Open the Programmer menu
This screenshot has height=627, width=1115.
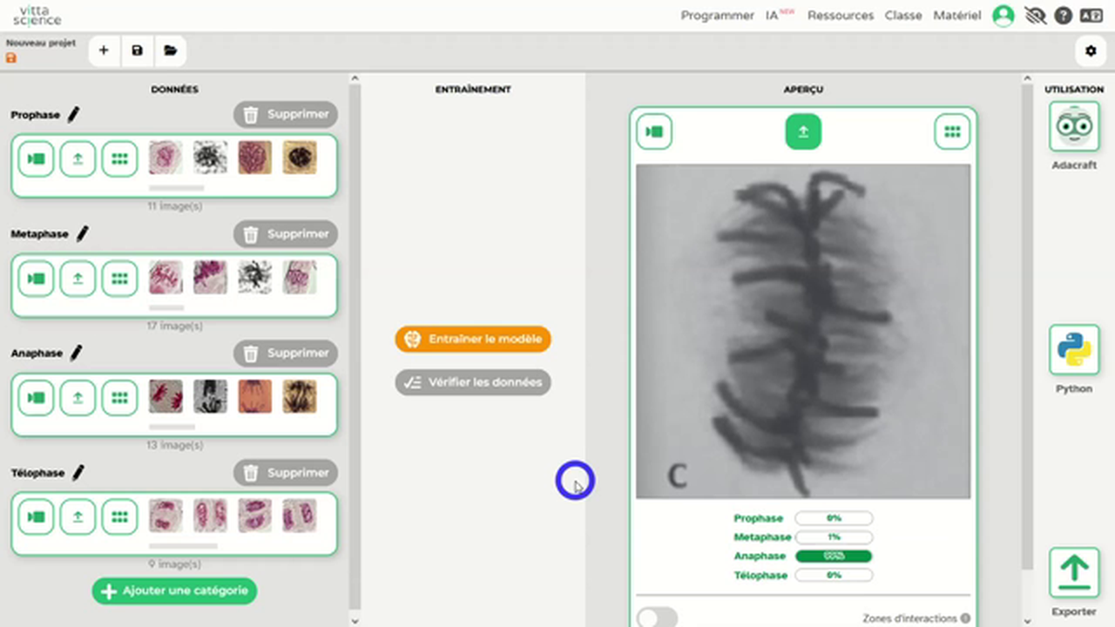(x=717, y=16)
